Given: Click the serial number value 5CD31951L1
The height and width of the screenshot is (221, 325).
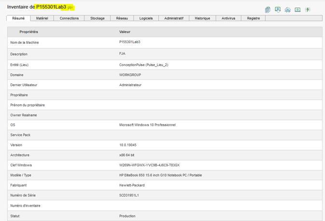Looking at the screenshot, I should point(130,195).
